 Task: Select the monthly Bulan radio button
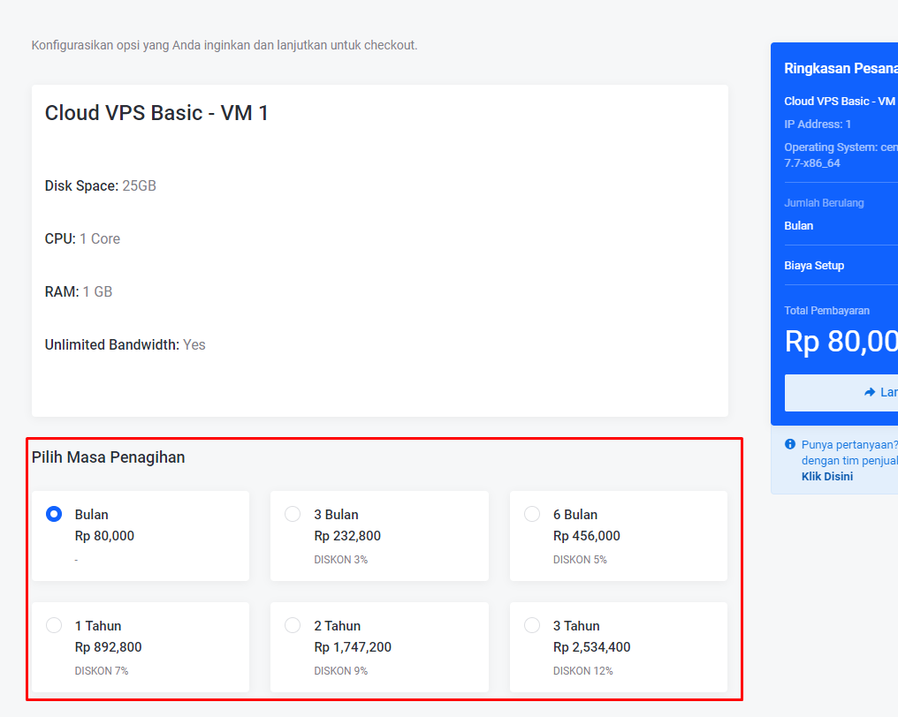[x=54, y=514]
